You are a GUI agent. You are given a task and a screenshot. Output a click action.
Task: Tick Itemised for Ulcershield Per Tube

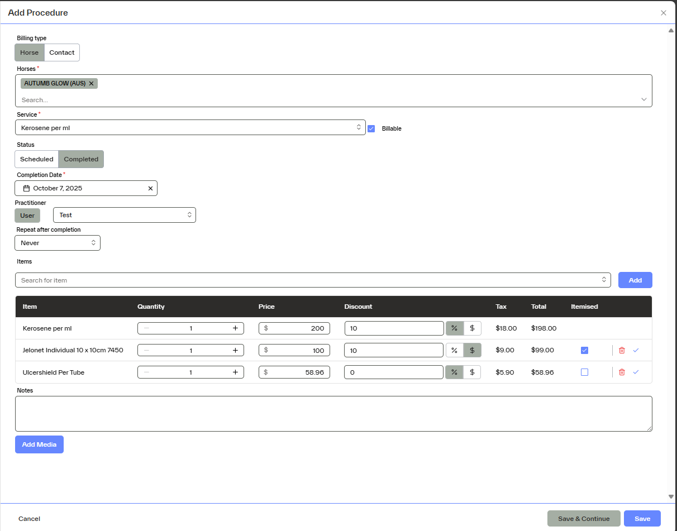pos(584,372)
